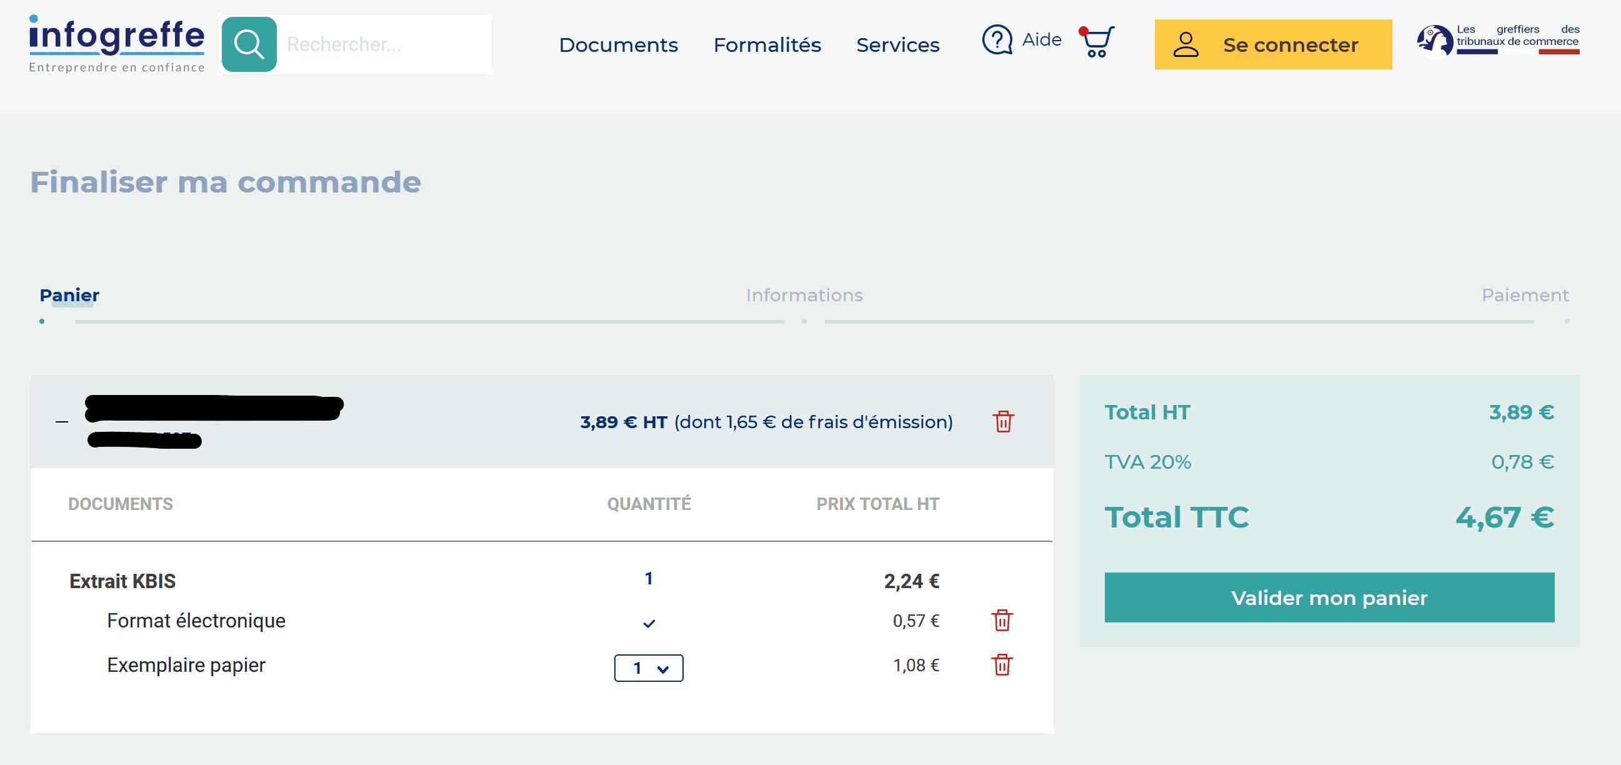Open the Formalités menu
The height and width of the screenshot is (765, 1621).
click(767, 45)
